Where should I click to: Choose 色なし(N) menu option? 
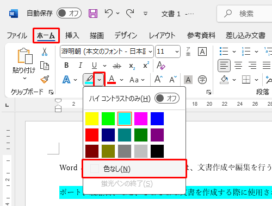(x=134, y=169)
